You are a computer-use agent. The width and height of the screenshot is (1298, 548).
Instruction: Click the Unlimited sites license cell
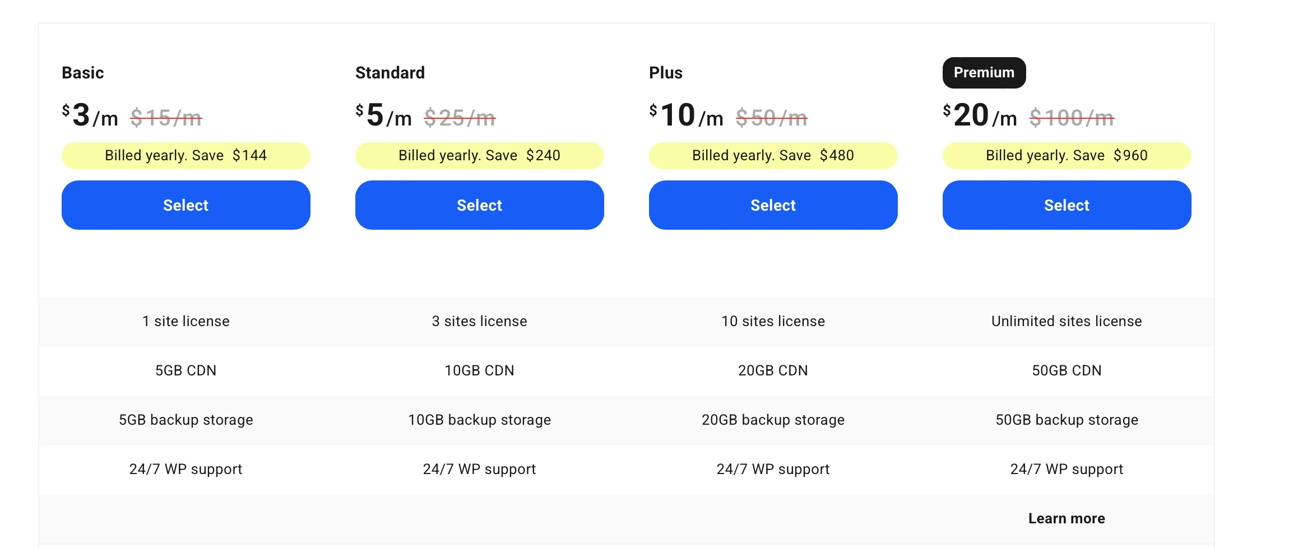click(1067, 321)
